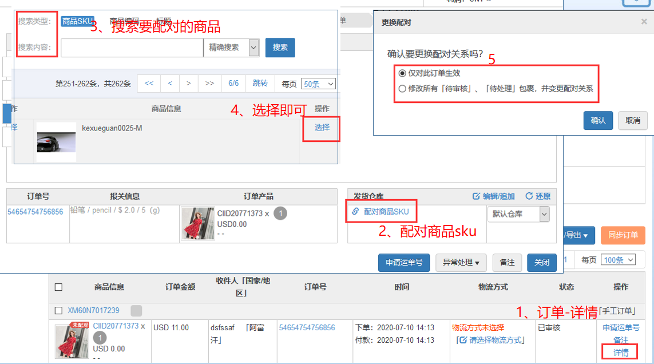This screenshot has width=654, height=364.
Task: Click order number 54654754756856 in detail panel
Action: click(x=35, y=212)
